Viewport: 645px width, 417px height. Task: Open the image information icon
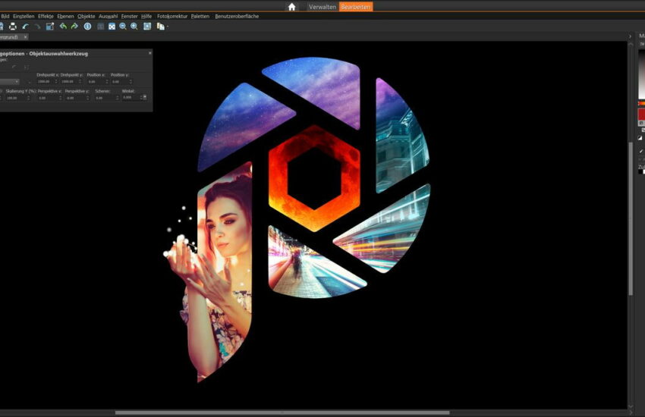tap(87, 27)
